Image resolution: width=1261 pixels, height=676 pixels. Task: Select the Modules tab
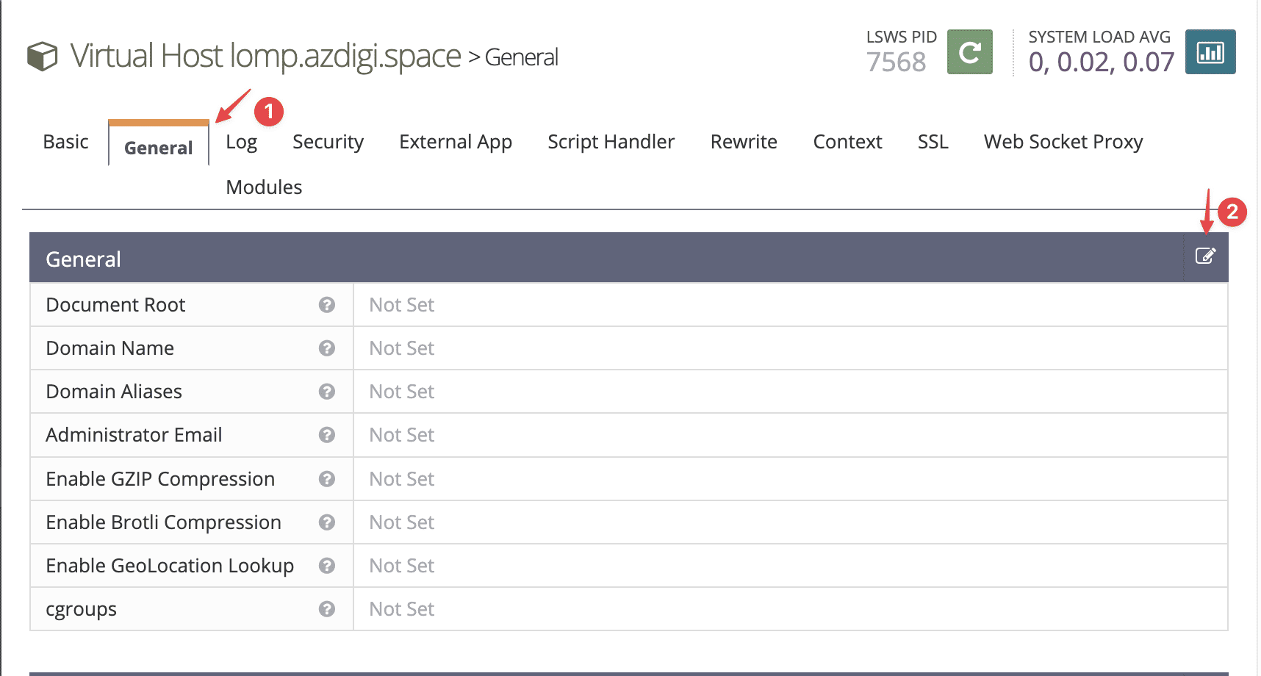coord(264,187)
